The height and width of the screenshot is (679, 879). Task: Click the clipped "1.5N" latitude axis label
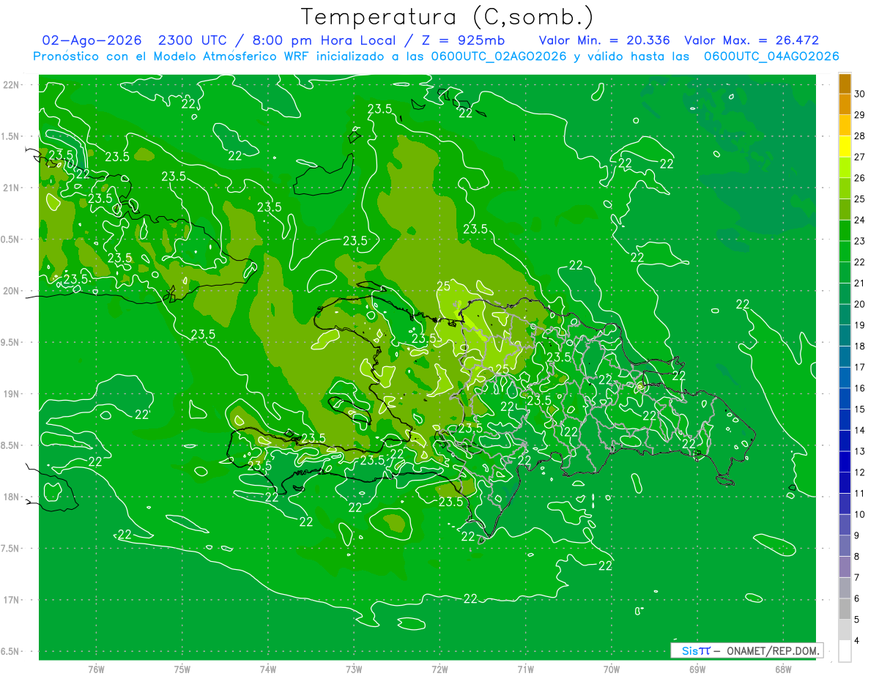coord(11,136)
